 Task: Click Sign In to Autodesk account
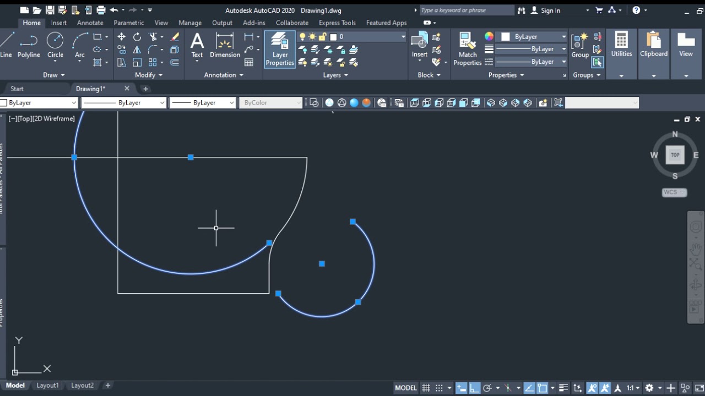pyautogui.click(x=550, y=10)
